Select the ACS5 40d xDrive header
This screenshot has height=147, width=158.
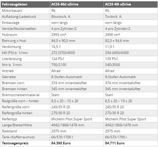click(65, 4)
